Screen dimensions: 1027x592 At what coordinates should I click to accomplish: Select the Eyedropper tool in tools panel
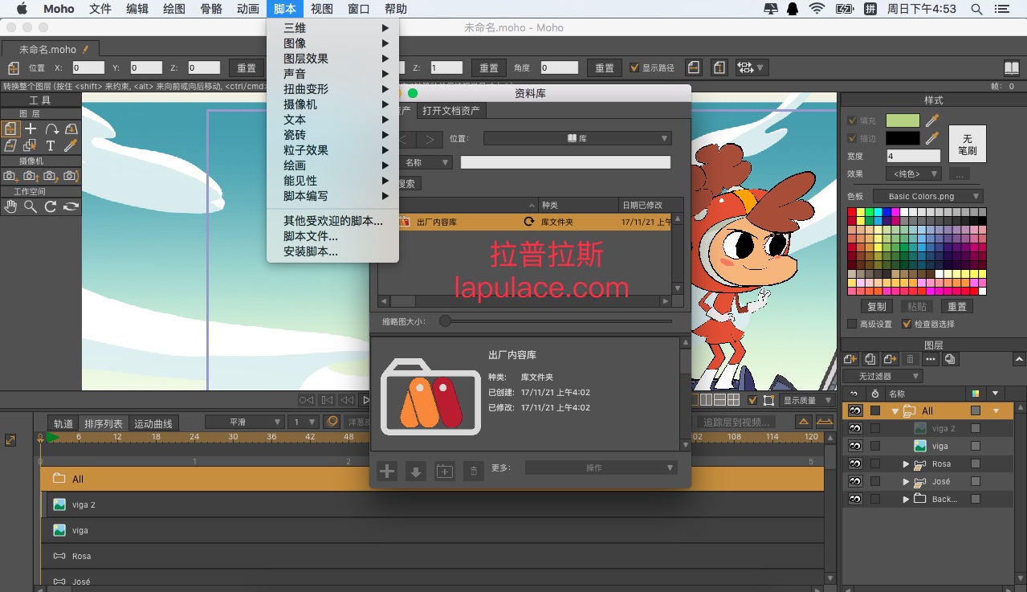tap(71, 145)
